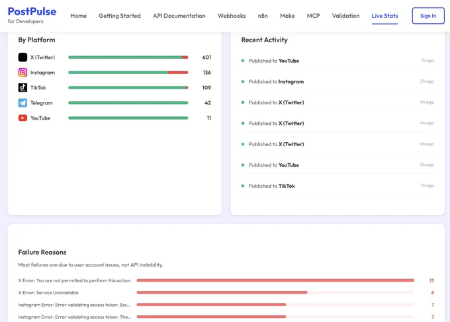
Task: Click the Sign In button
Action: [x=428, y=16]
